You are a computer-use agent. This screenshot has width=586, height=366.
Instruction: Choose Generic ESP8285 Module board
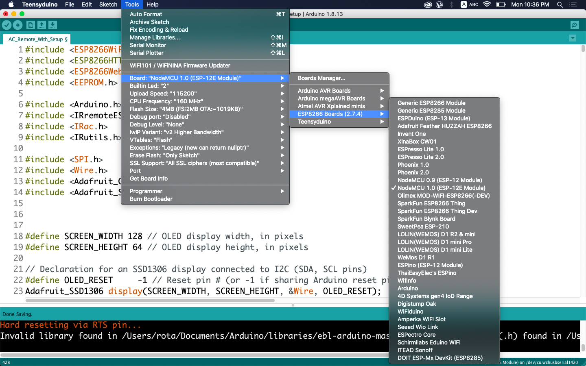click(444, 111)
